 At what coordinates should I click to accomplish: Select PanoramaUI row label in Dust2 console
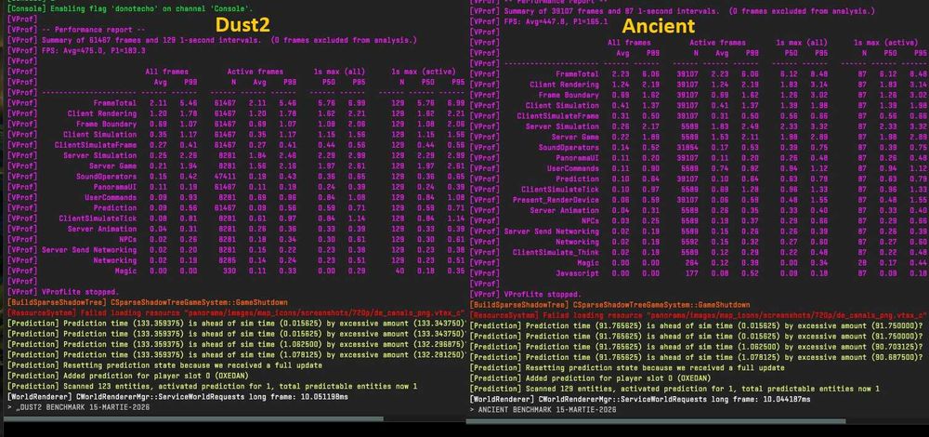click(114, 187)
